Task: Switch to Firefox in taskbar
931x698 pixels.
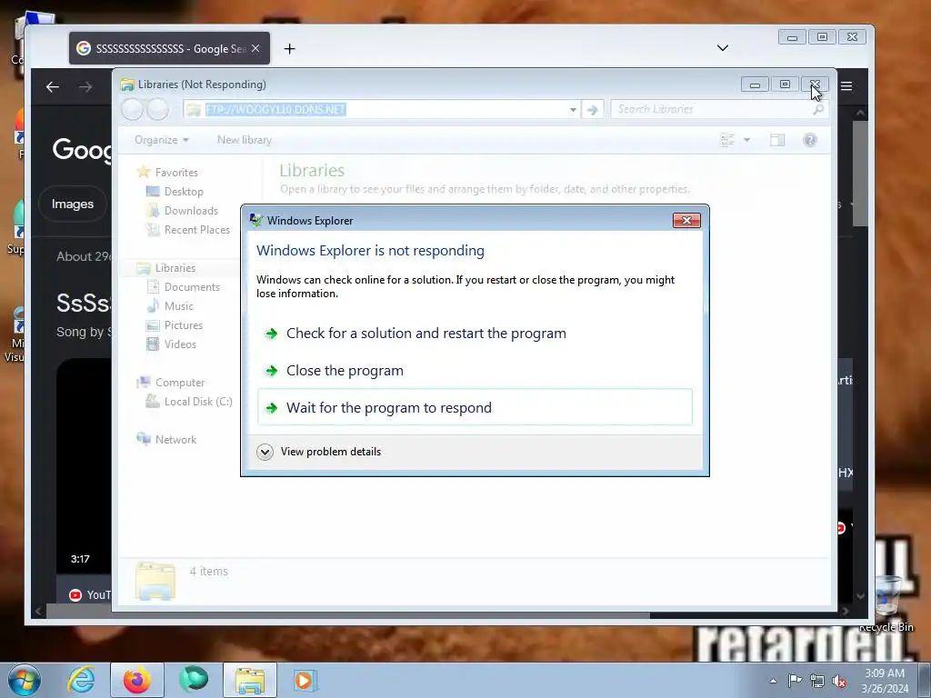Action: tap(137, 680)
